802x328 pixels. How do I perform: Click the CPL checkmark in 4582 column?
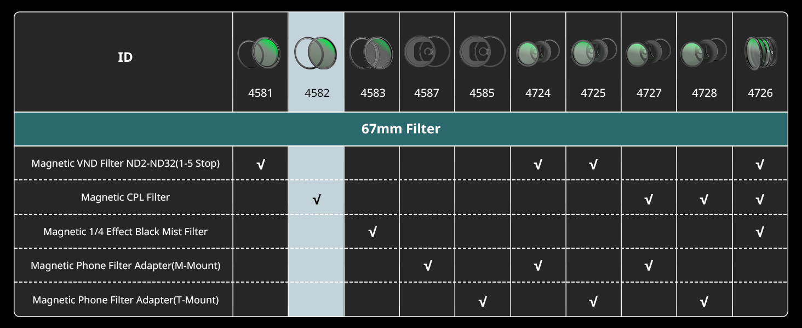[x=316, y=200]
